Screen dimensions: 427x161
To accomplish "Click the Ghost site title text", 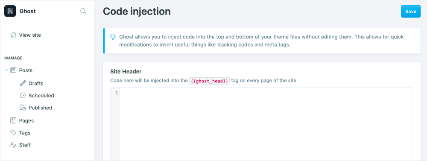I will (x=27, y=11).
